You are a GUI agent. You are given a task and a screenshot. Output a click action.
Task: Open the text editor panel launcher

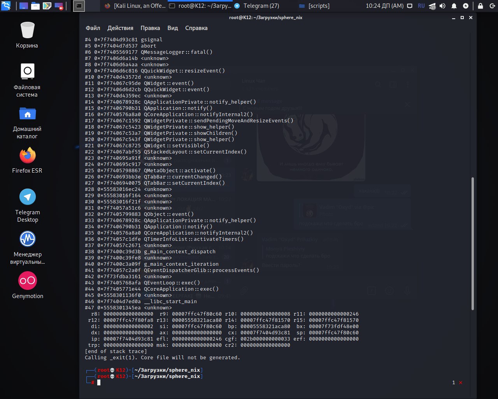[47, 6]
